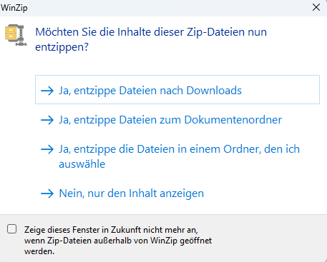The image size is (327, 262).
Task: Click the word 'entzippen?' in the heading
Action: coord(62,47)
